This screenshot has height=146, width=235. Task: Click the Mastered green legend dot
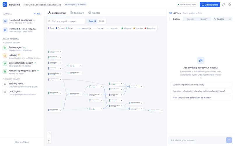122,28
